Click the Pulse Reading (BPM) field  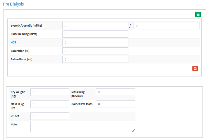click(95, 34)
